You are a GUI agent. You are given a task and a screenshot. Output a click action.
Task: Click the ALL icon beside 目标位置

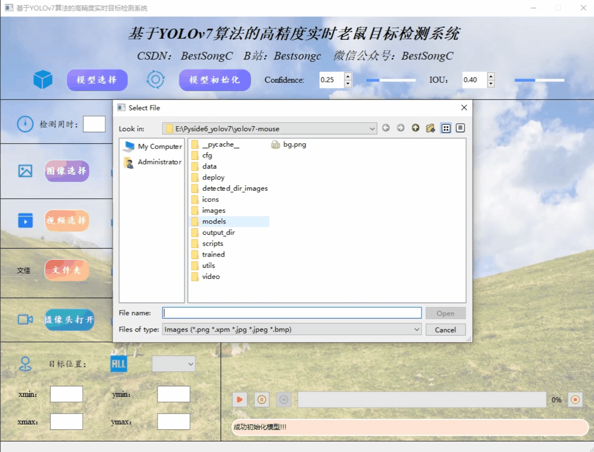point(118,364)
